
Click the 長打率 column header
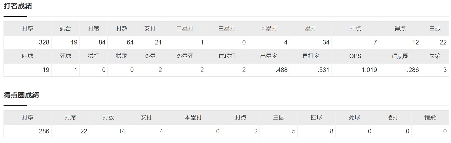point(311,56)
